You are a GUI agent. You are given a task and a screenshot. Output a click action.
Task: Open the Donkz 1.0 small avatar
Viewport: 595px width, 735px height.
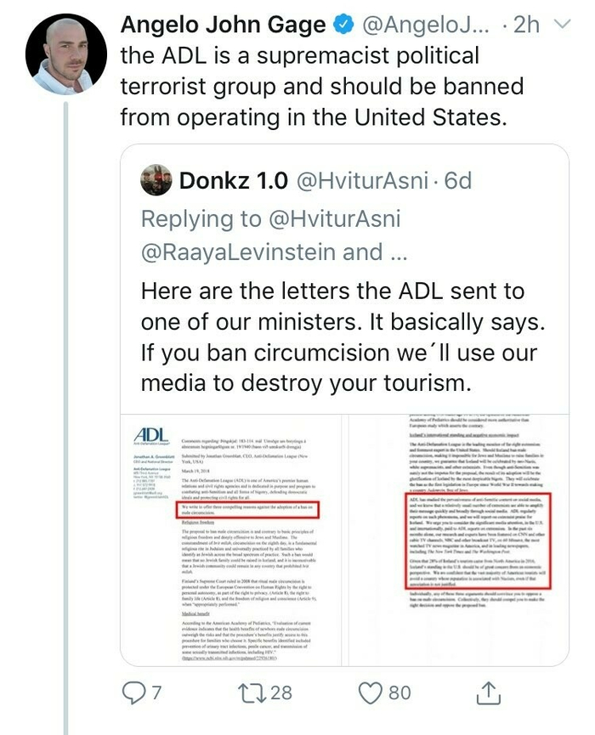[156, 180]
